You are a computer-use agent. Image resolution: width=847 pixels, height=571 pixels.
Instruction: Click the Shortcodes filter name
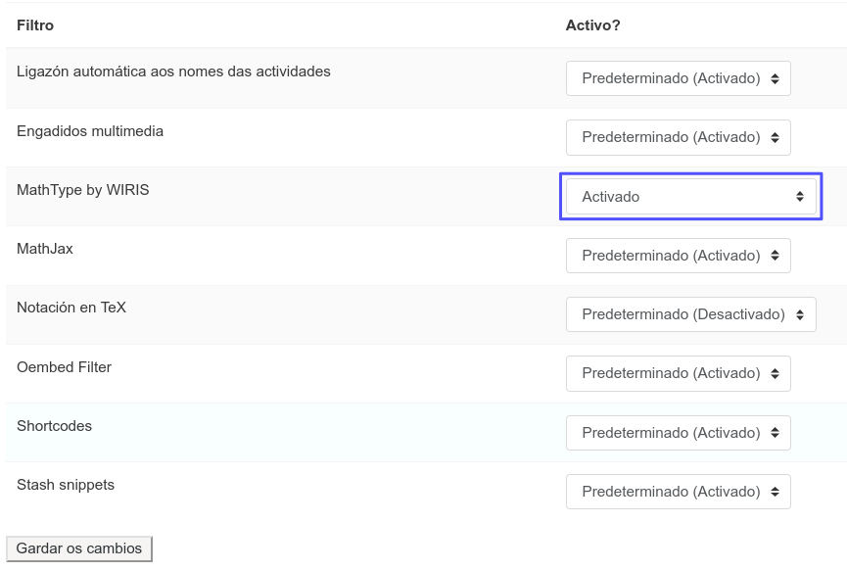tap(54, 426)
